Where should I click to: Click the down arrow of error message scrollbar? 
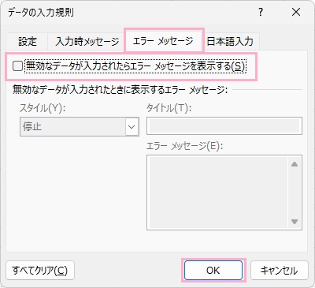(295, 222)
